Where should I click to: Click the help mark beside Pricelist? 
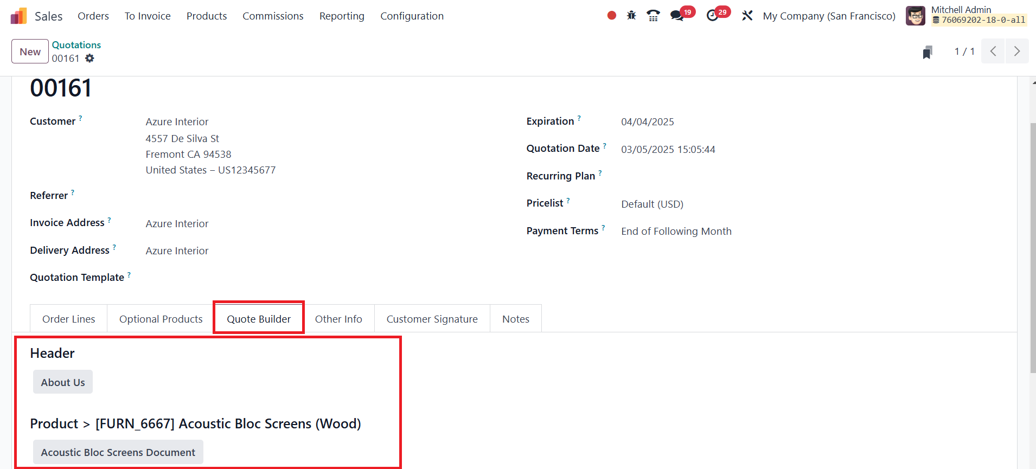pos(568,200)
